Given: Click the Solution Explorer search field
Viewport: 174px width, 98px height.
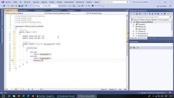Looking at the screenshot, I should pyautogui.click(x=151, y=17).
